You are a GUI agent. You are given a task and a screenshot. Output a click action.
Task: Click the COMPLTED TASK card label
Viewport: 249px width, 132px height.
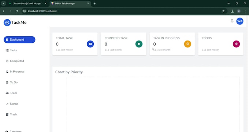pyautogui.click(x=116, y=38)
